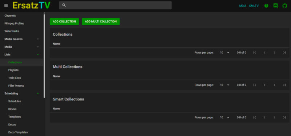Viewport: 291px width, 136px height.
Task: Open Multi Collections rows per page dropdown
Action: [x=224, y=85]
